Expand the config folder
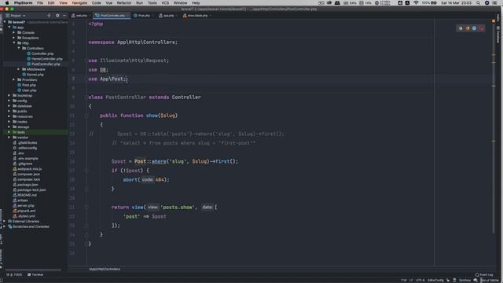Image resolution: width=503 pixels, height=283 pixels. [x=9, y=101]
